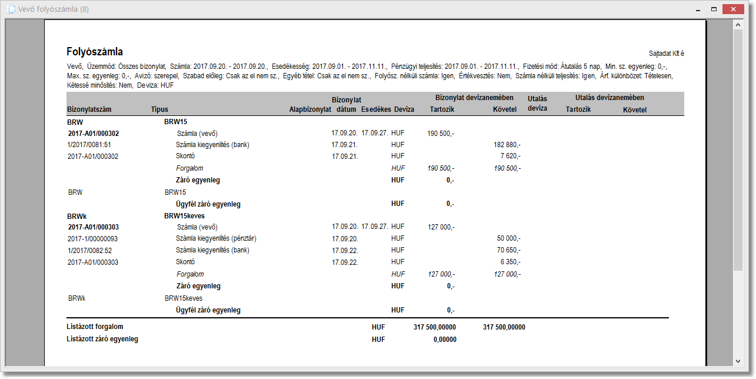Click the Típus column header
The width and height of the screenshot is (756, 379).
pos(159,109)
